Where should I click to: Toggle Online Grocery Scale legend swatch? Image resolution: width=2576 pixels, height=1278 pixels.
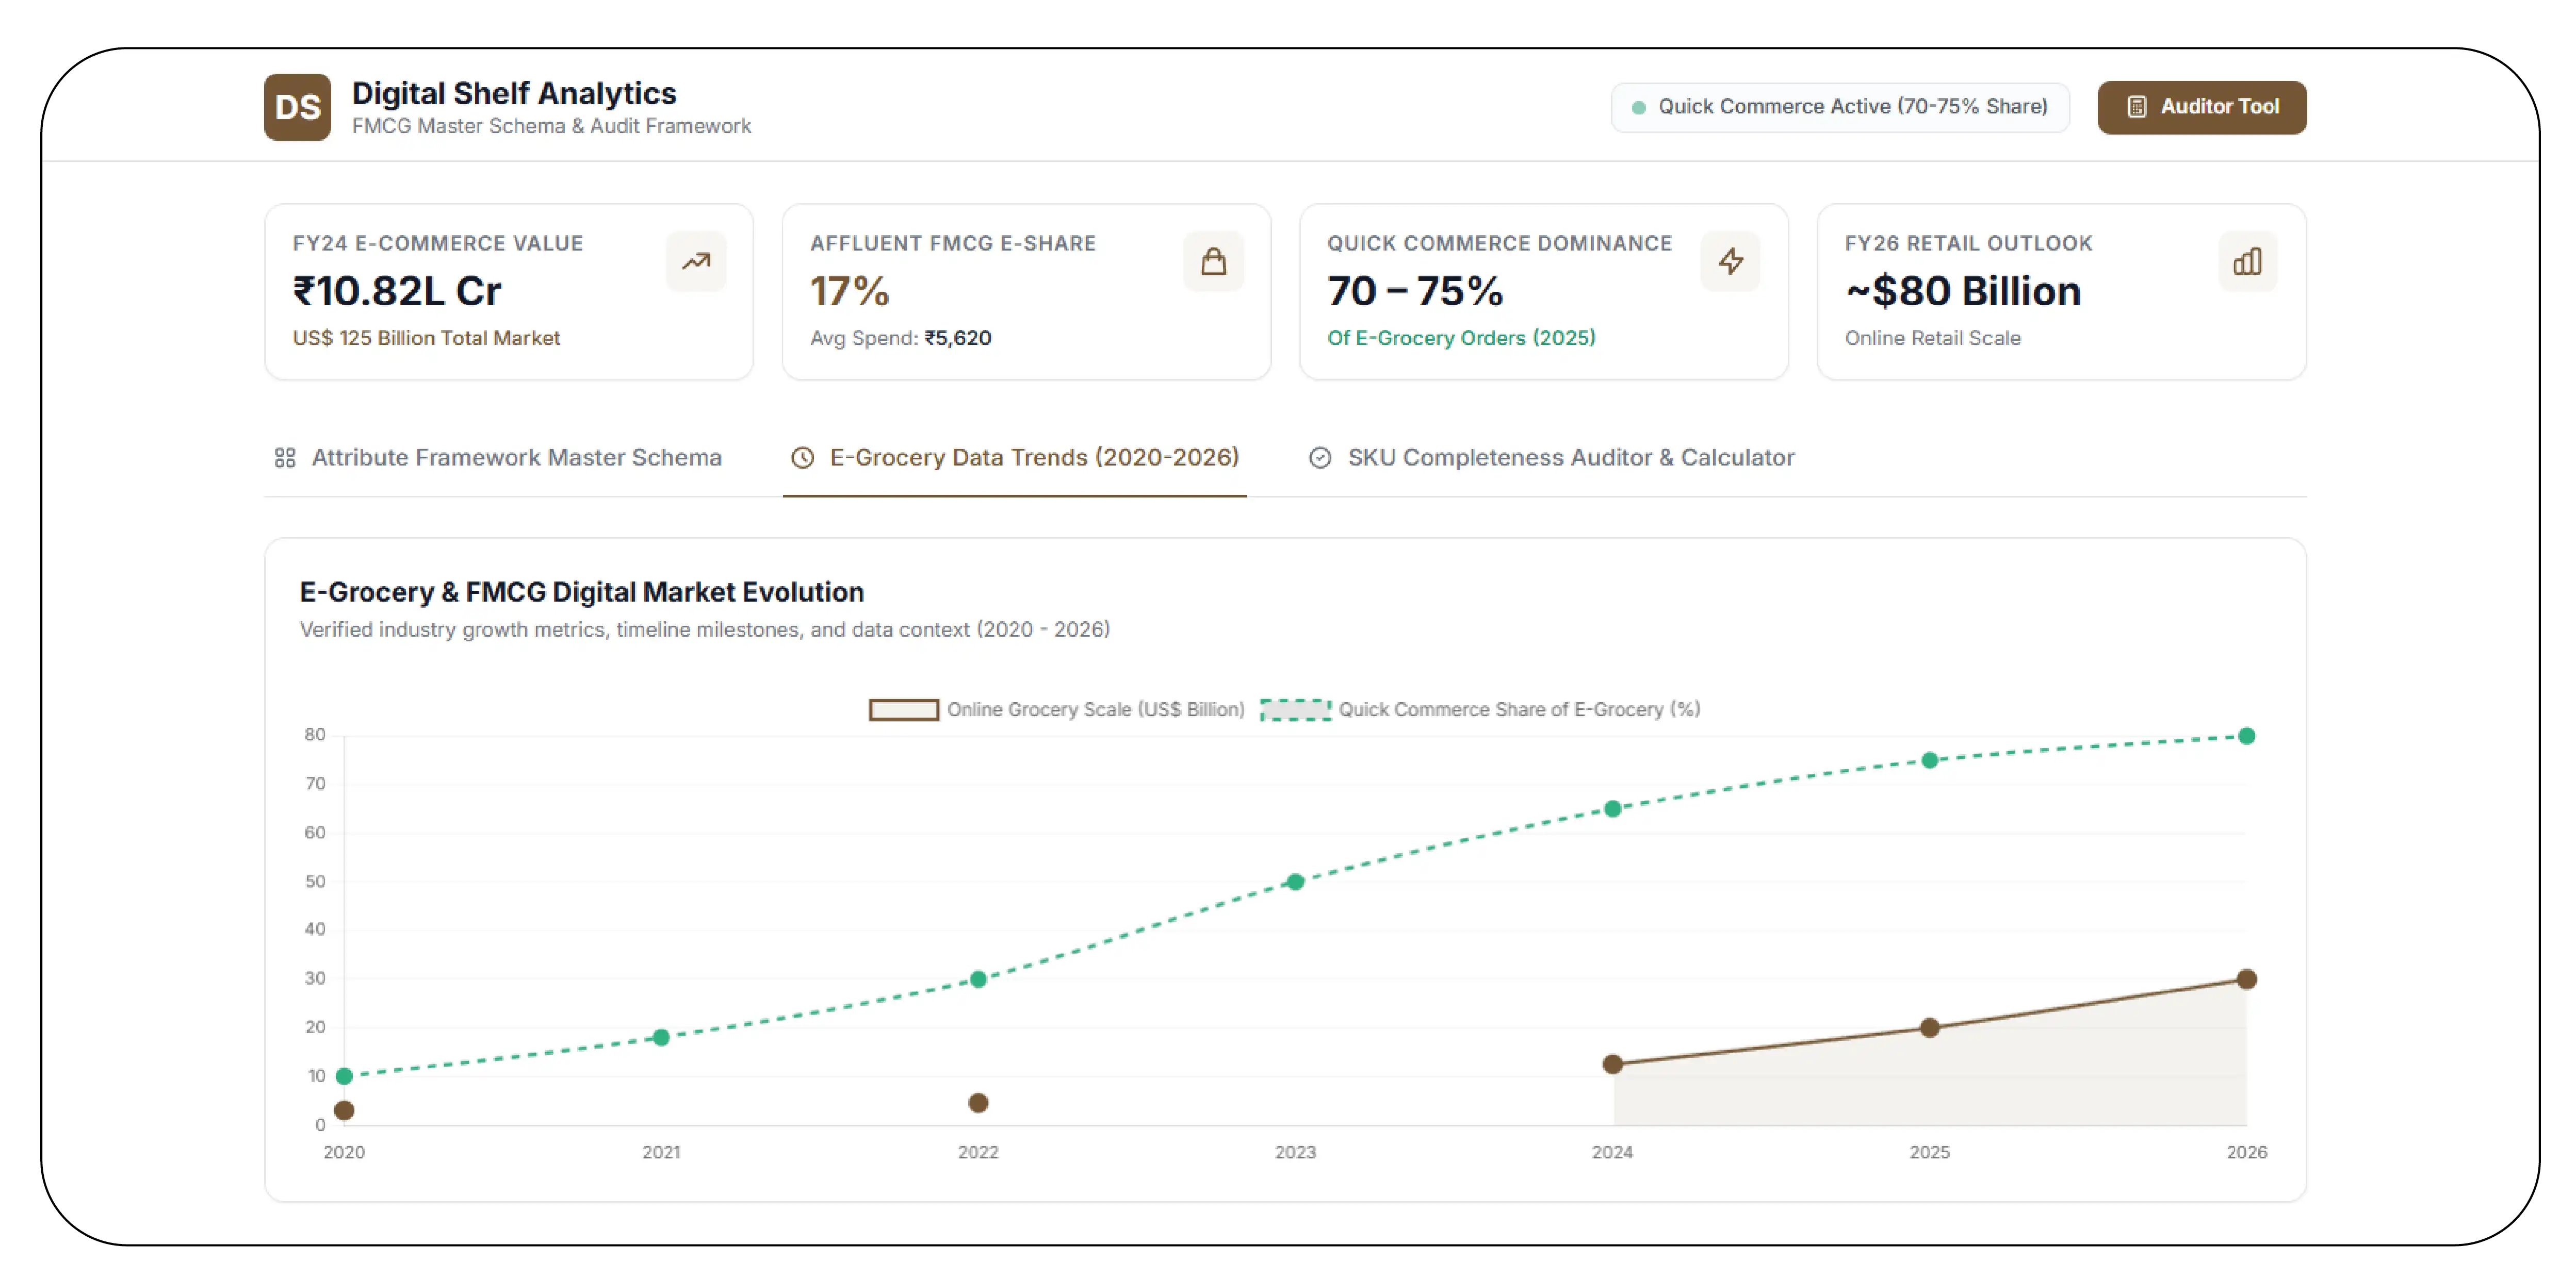coord(903,709)
